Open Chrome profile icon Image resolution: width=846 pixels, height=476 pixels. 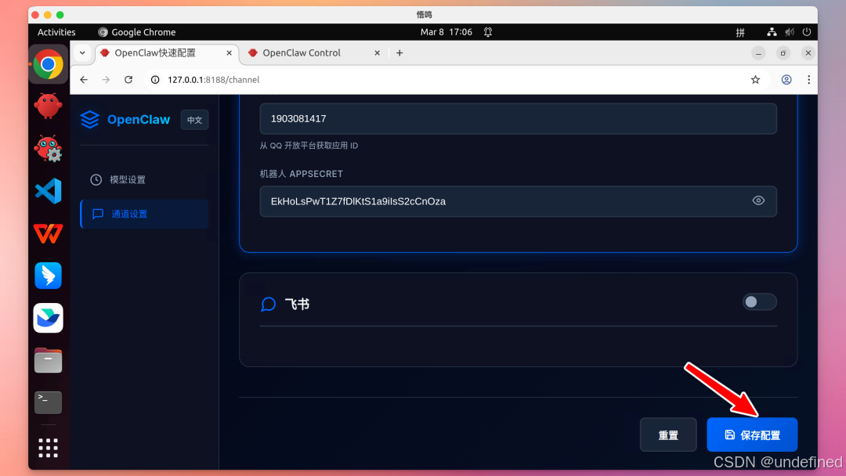[x=786, y=80]
